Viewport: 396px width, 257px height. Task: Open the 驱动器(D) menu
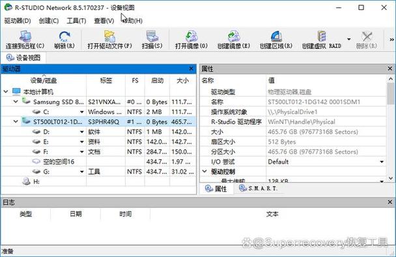(18, 20)
